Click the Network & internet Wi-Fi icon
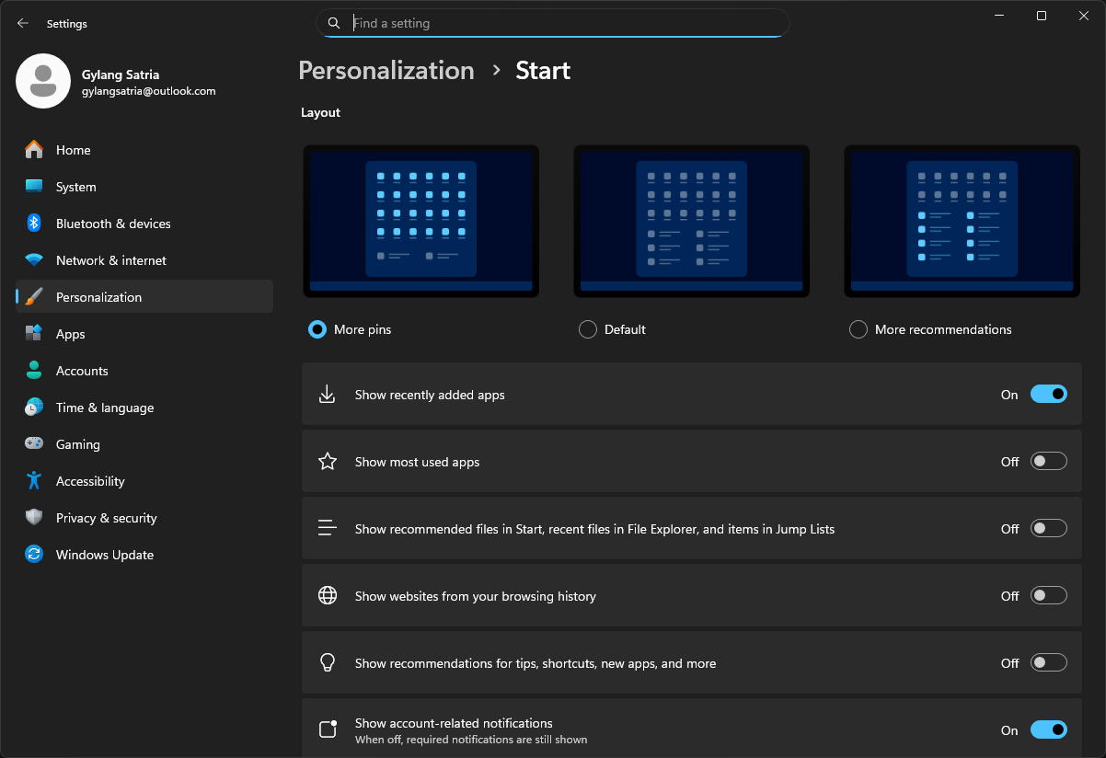 (34, 260)
